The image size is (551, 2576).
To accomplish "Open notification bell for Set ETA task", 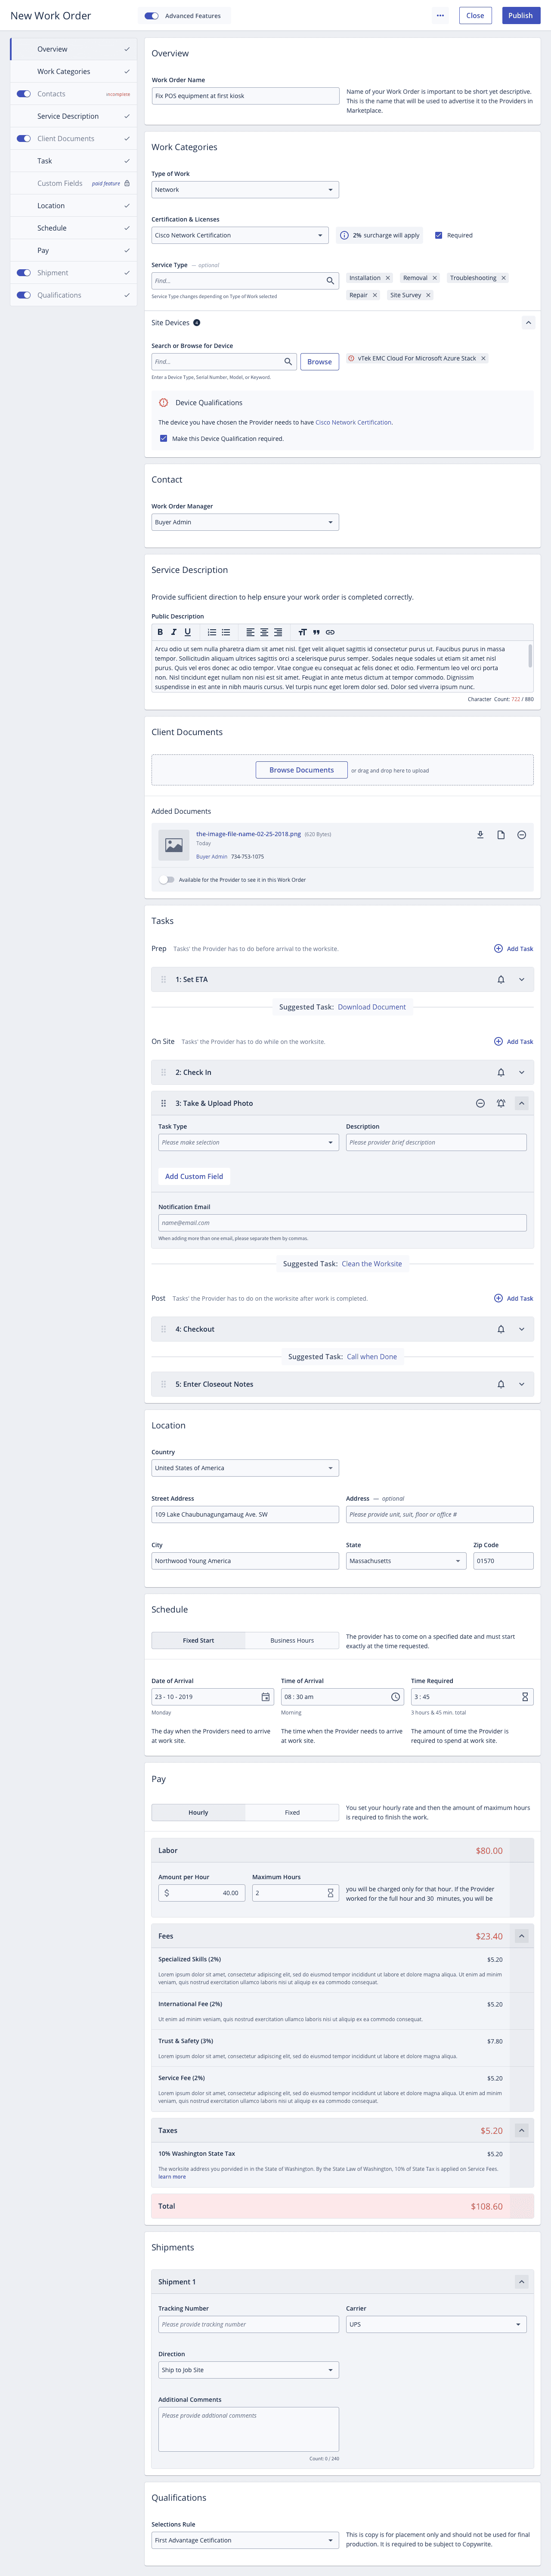I will click(x=501, y=979).
